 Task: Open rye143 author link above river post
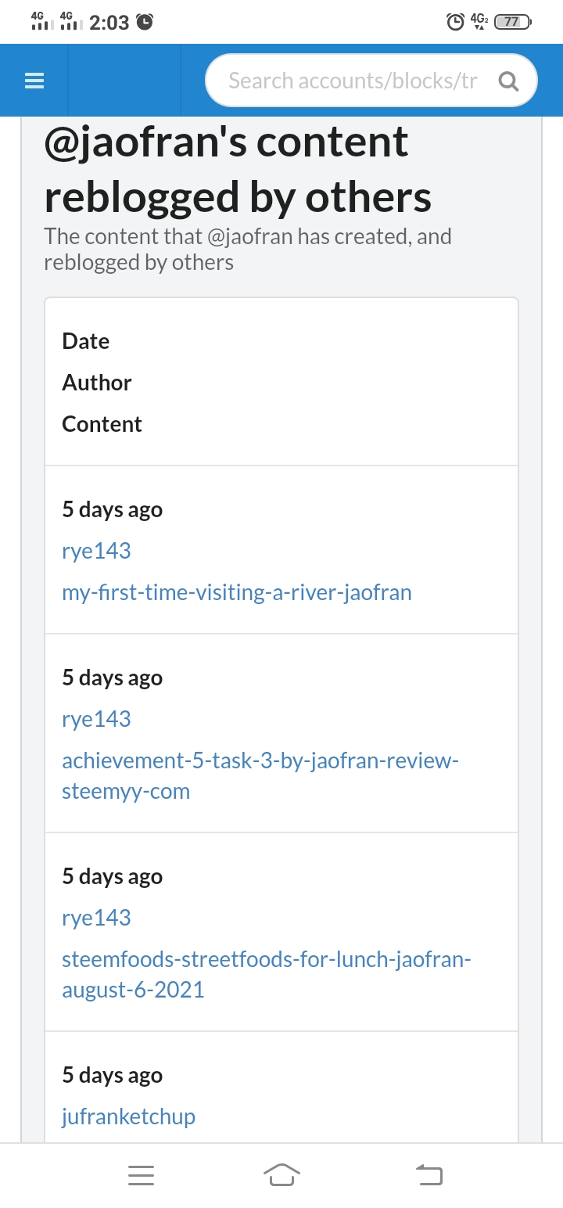click(96, 551)
